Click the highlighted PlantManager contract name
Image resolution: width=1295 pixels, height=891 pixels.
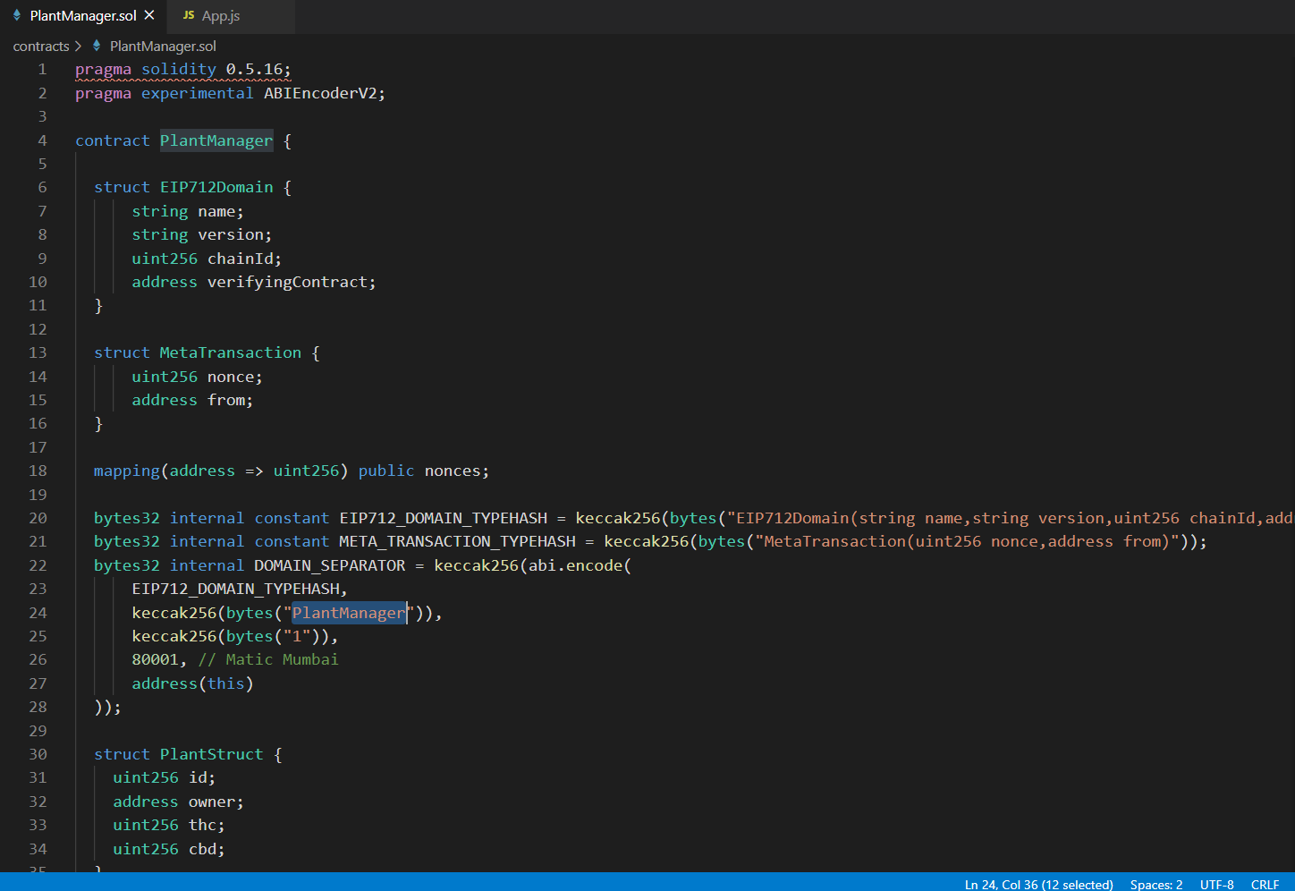(x=216, y=140)
